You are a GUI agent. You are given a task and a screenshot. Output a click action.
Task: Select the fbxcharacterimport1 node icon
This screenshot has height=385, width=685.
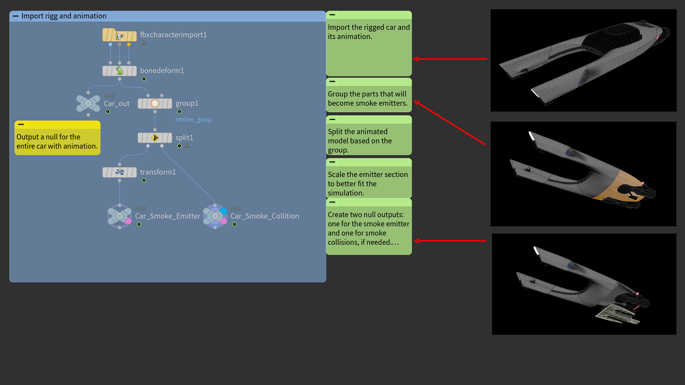pyautogui.click(x=120, y=36)
